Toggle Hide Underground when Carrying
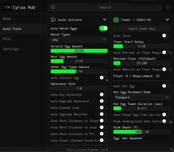The width and height of the screenshot is (174, 152). [x=166, y=121]
